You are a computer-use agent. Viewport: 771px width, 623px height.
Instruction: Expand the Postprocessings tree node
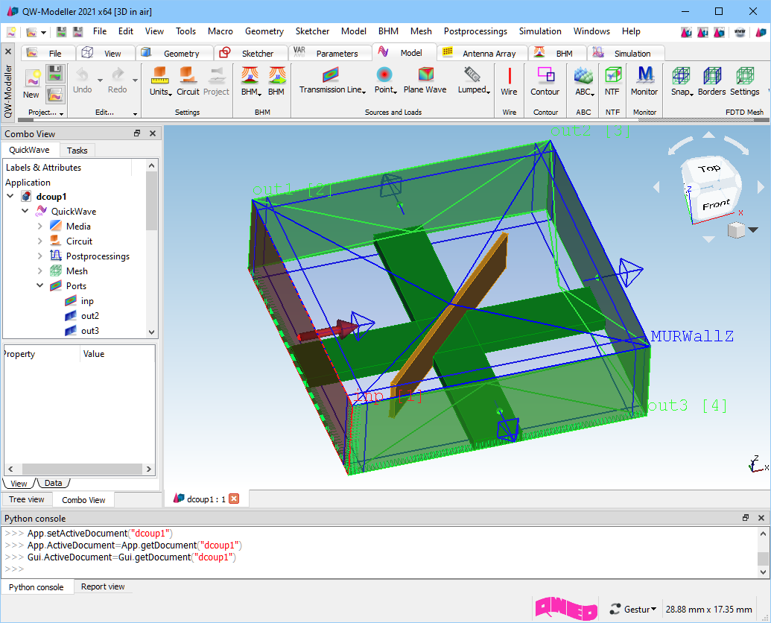tap(39, 256)
